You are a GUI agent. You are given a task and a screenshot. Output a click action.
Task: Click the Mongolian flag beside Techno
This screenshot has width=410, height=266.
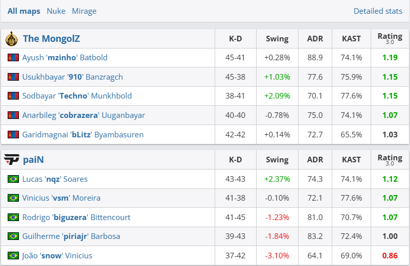pyautogui.click(x=13, y=96)
